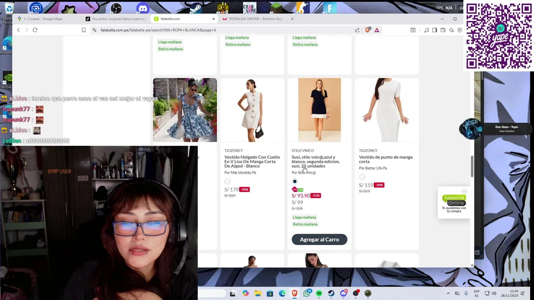Click the share page icon
Image resolution: width=534 pixels, height=300 pixels.
point(357,30)
